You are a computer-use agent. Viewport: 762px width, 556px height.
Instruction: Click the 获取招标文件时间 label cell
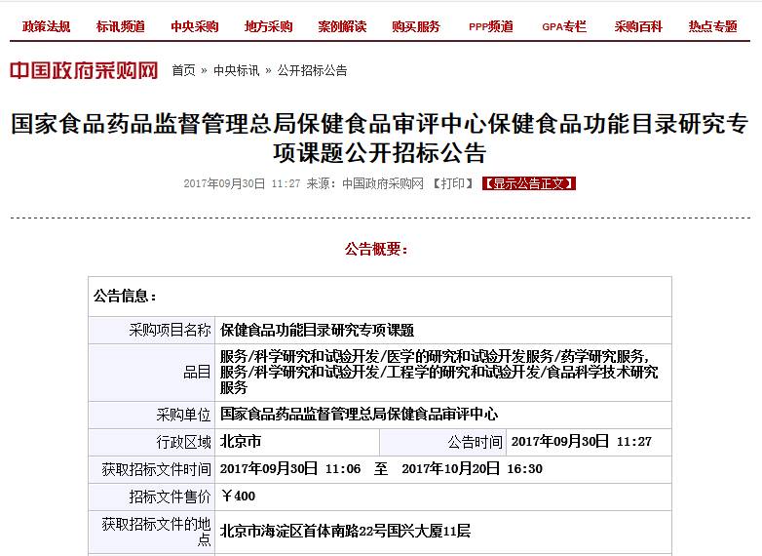pyautogui.click(x=152, y=469)
